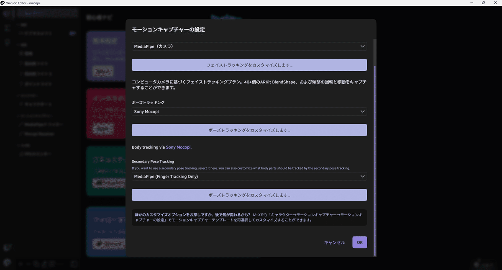Toggle the blue switch beside the sidebar entry
Viewport: 502px width, 270px height.
72,33
